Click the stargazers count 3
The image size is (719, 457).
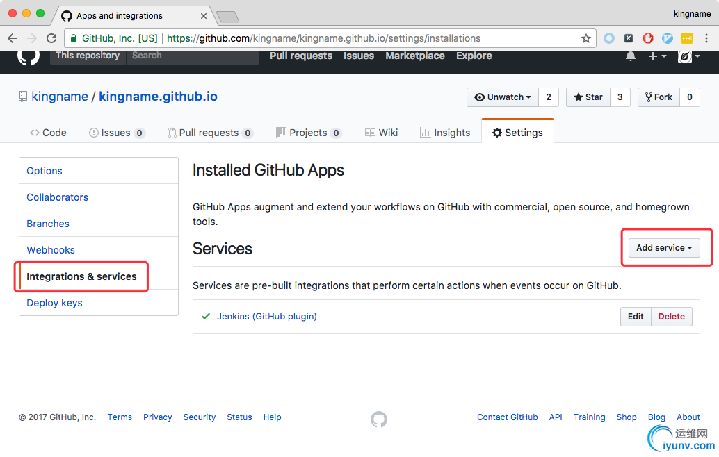620,97
